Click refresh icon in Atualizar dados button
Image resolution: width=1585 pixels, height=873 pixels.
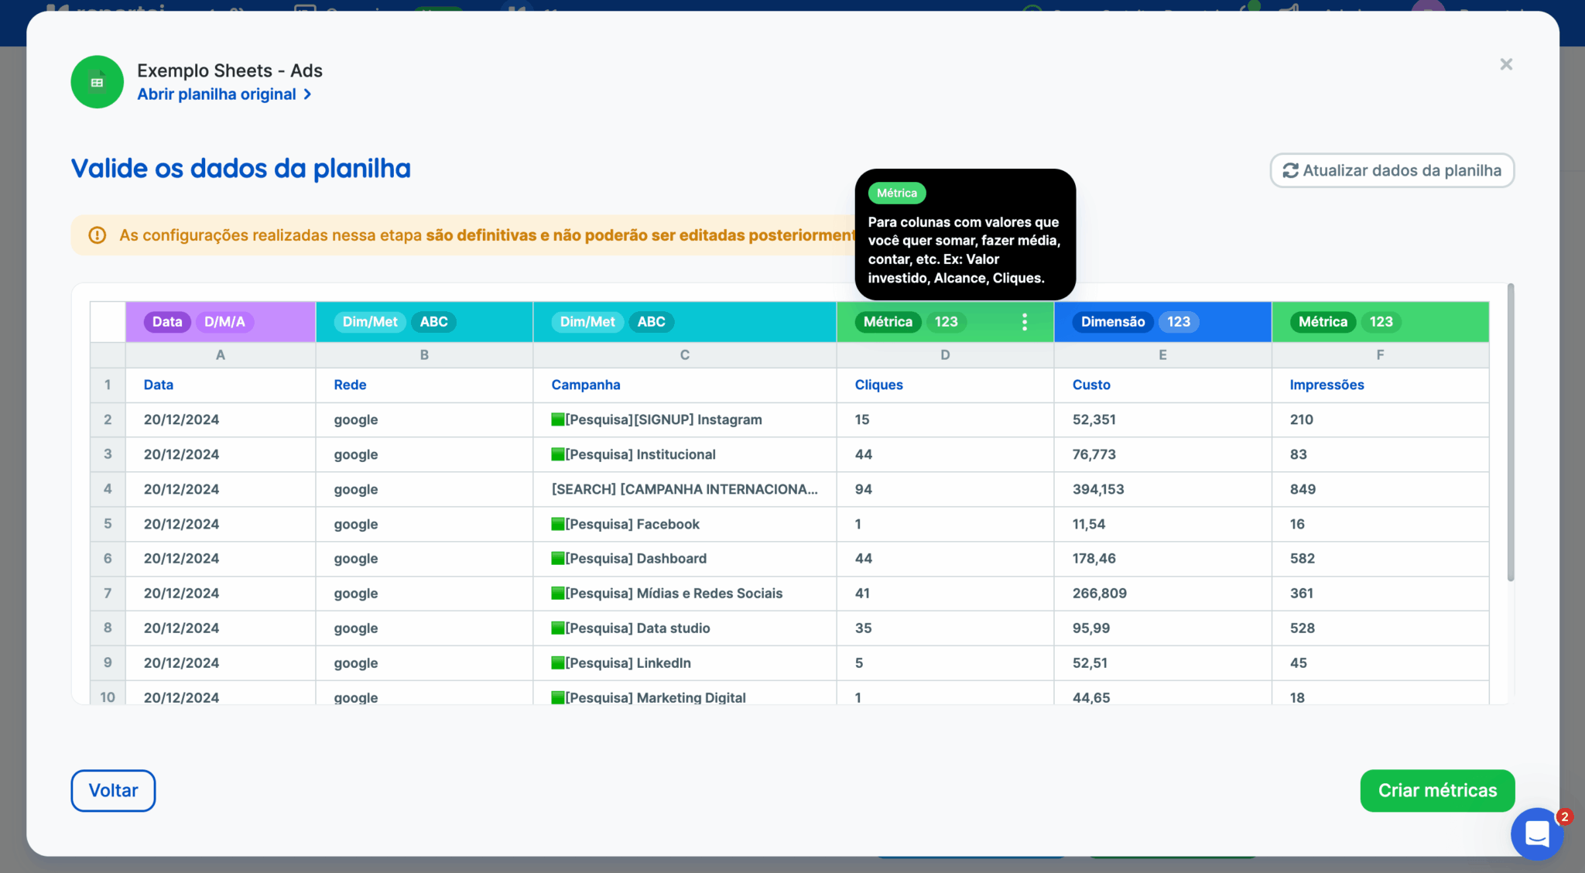pyautogui.click(x=1290, y=170)
